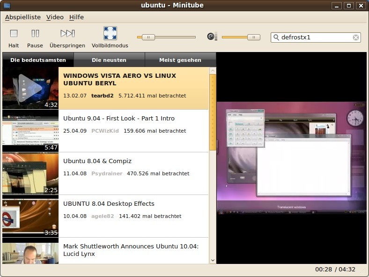Viewport: 369px width, 277px height.
Task: Maximize the Minitube window
Action: coord(349,6)
